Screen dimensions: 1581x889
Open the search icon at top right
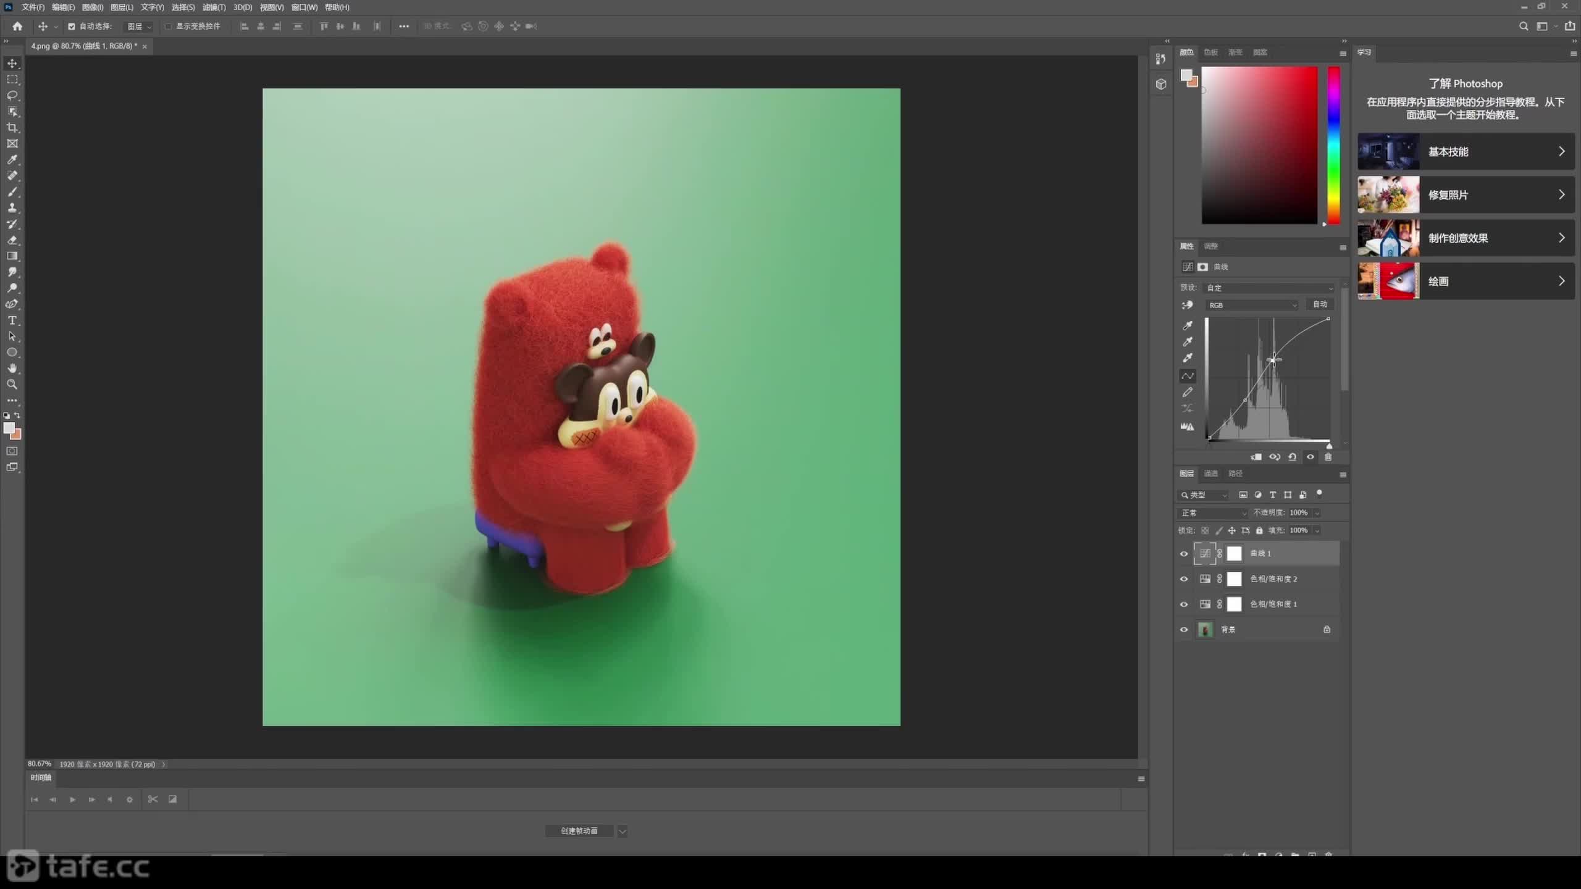[1524, 27]
